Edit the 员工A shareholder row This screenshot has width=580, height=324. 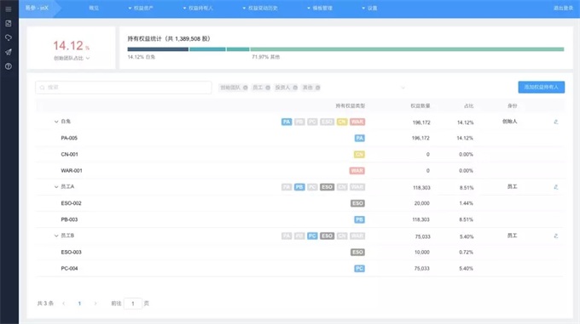pyautogui.click(x=555, y=187)
